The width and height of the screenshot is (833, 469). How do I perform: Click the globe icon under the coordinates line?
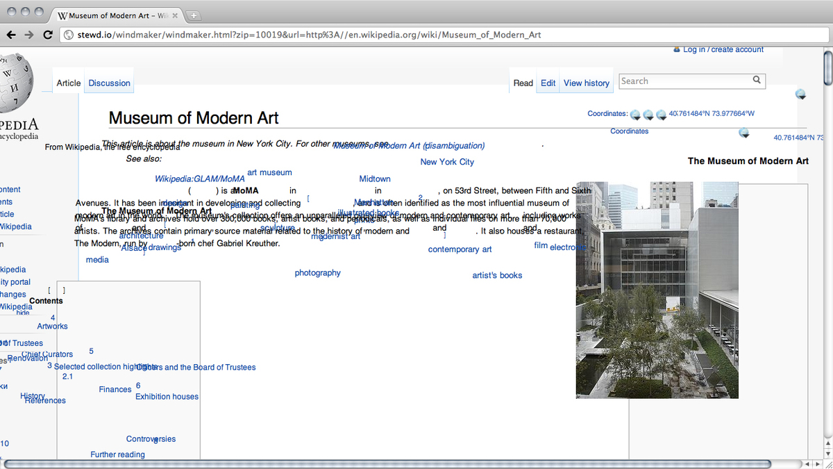[x=744, y=132]
